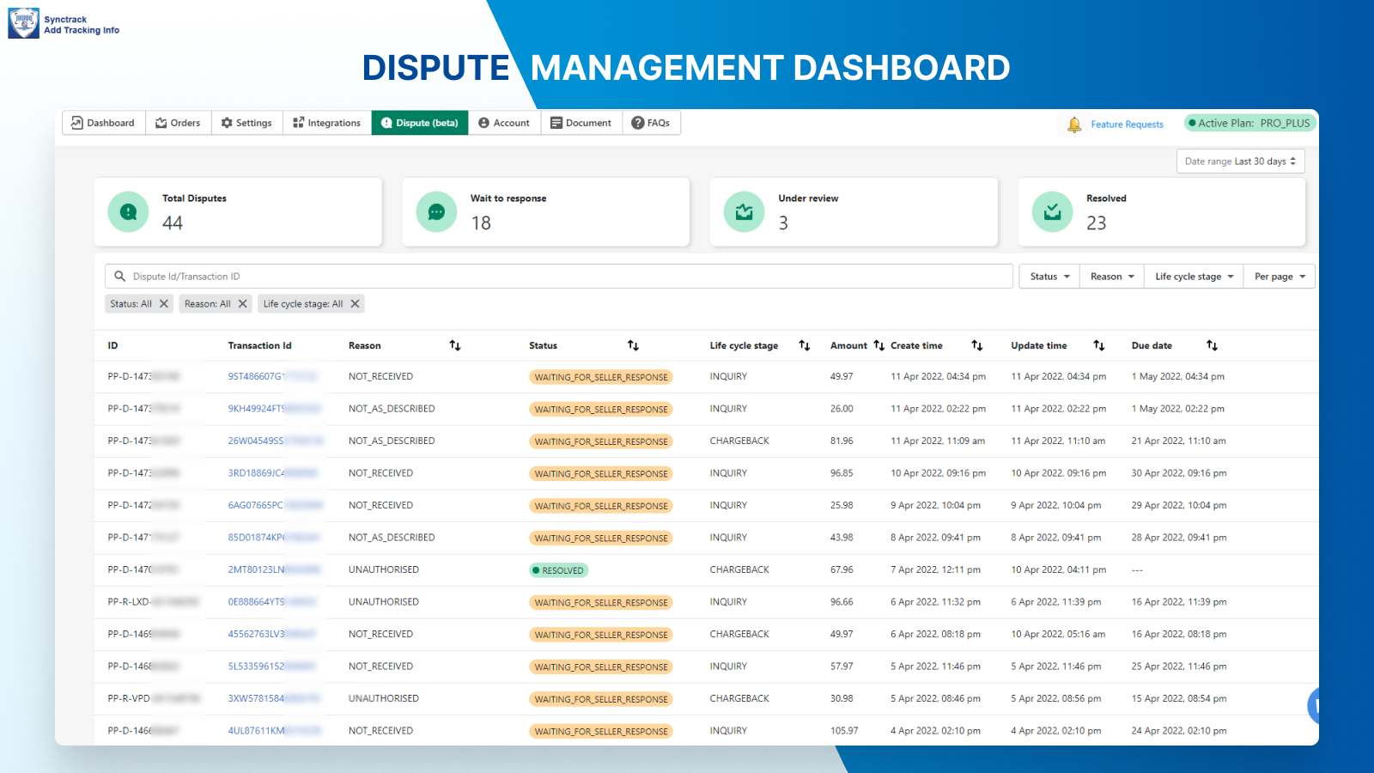Screen dimensions: 1374x773
Task: Click the Under review inbox icon
Action: point(744,211)
